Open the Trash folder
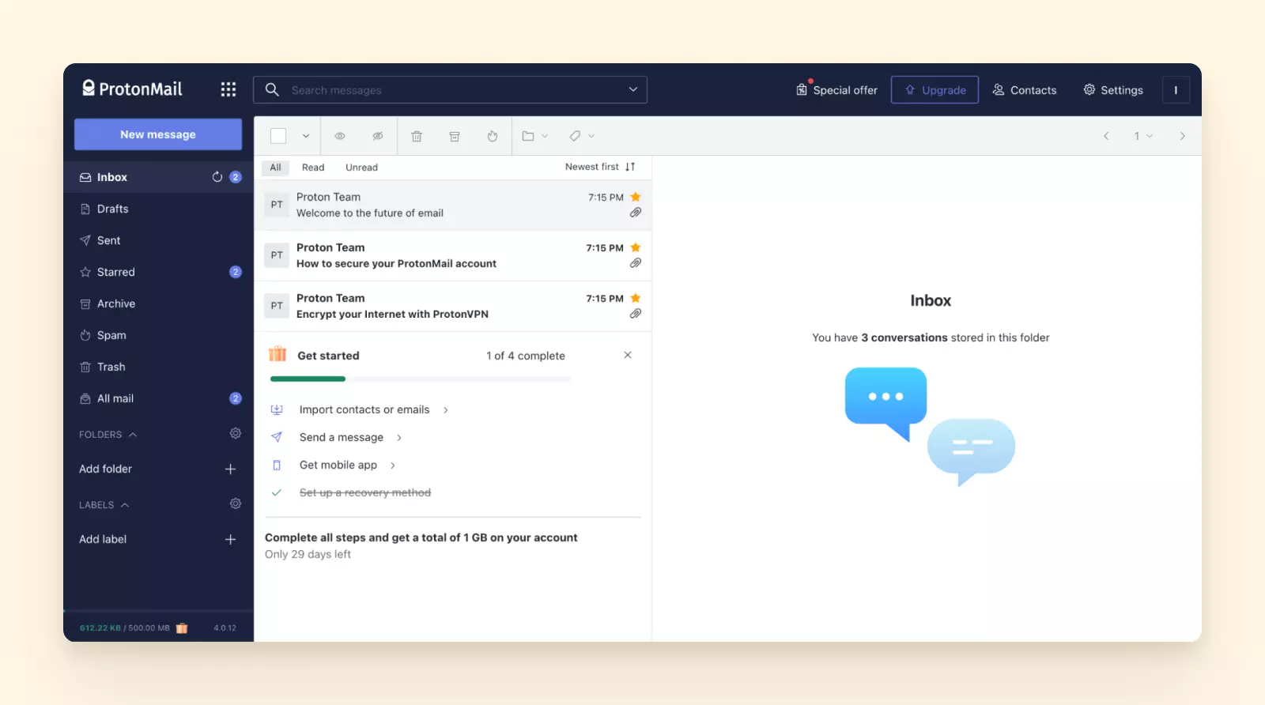This screenshot has width=1265, height=705. [158, 367]
